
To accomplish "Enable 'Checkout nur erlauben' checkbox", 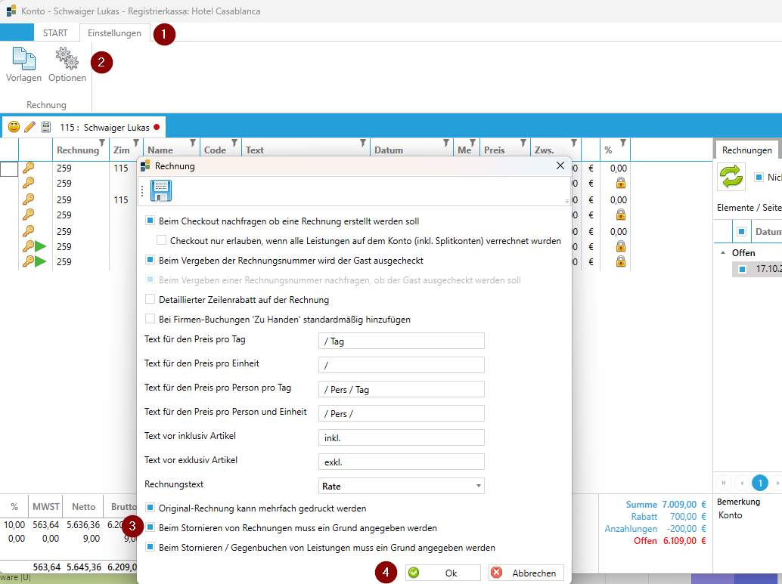I will 161,240.
